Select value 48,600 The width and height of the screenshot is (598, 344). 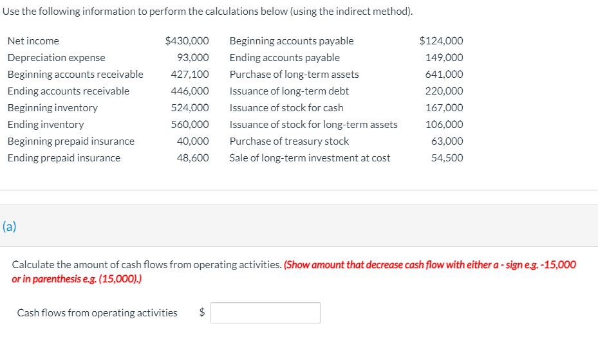coord(193,158)
